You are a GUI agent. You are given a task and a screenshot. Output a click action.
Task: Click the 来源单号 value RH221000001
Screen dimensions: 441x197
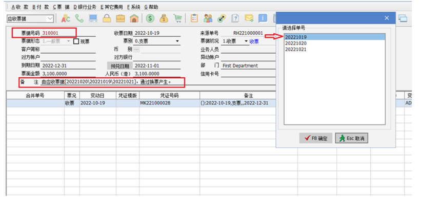pos(248,33)
